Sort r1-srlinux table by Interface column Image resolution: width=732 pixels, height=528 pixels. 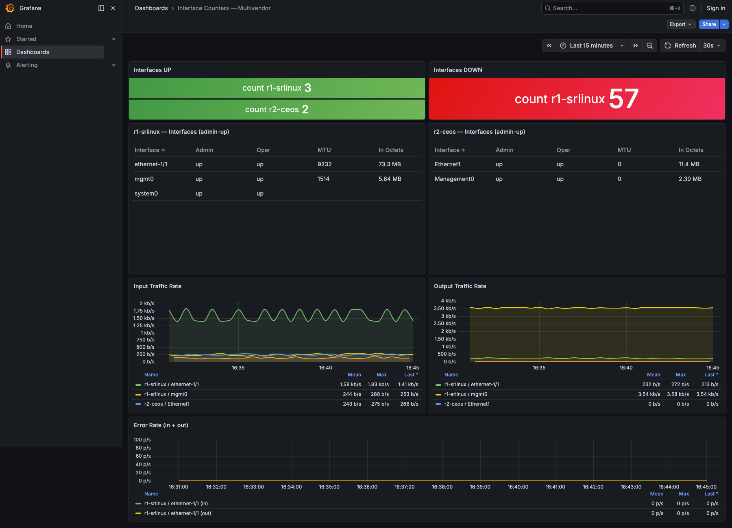coord(150,150)
